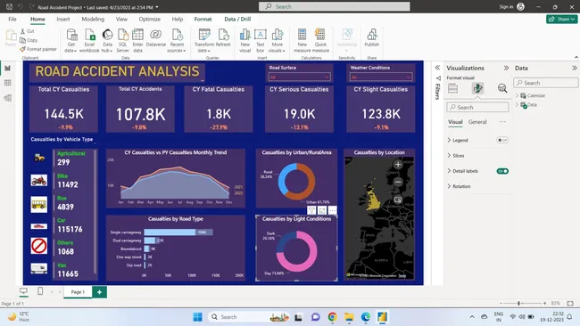Click the Excel workbook icon
This screenshot has height=326, width=580.
coord(89,41)
